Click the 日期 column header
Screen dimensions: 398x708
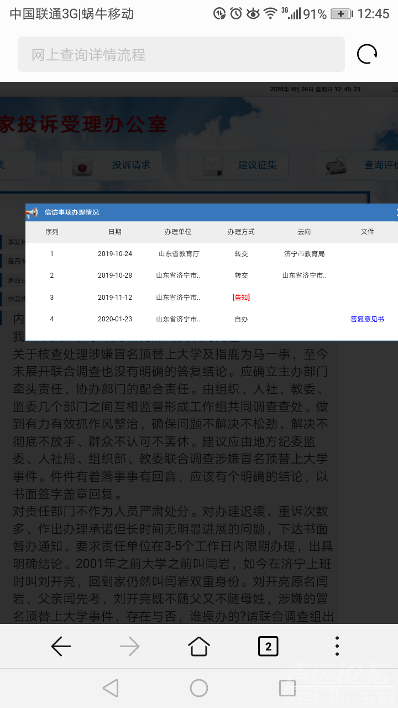[x=115, y=232]
